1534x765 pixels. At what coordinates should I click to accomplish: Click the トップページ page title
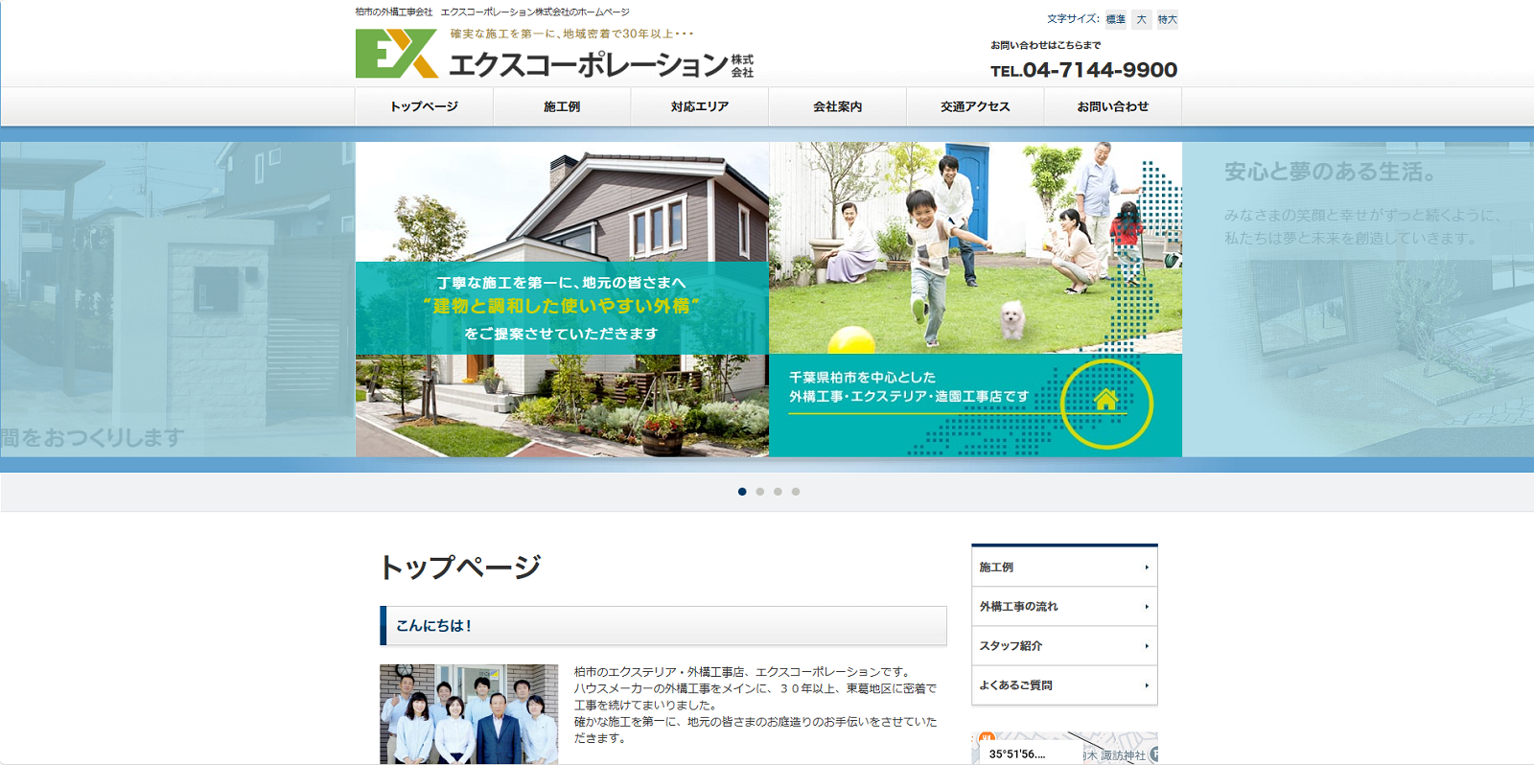(460, 567)
